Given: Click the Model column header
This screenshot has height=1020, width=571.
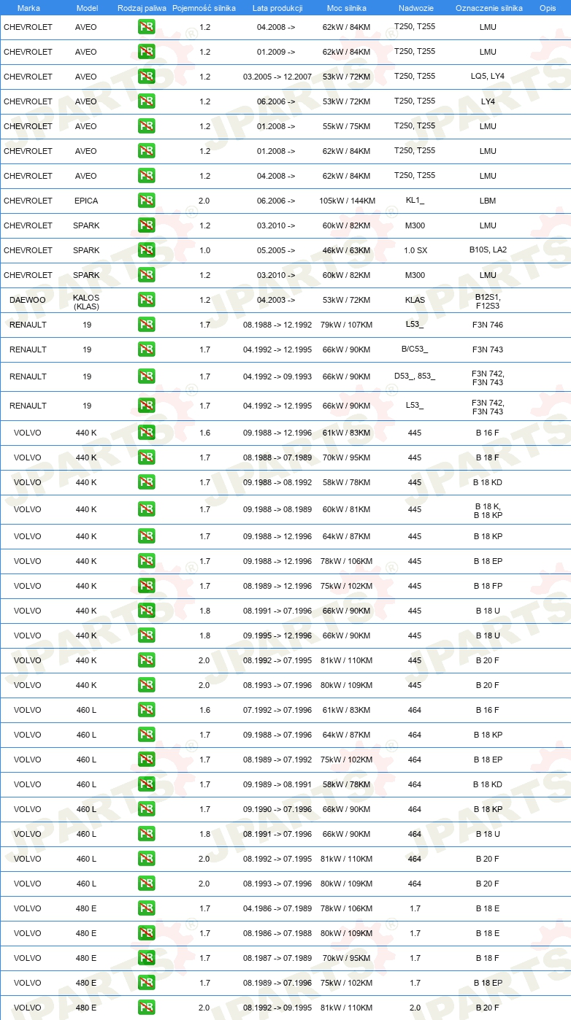Looking at the screenshot, I should click(x=87, y=7).
